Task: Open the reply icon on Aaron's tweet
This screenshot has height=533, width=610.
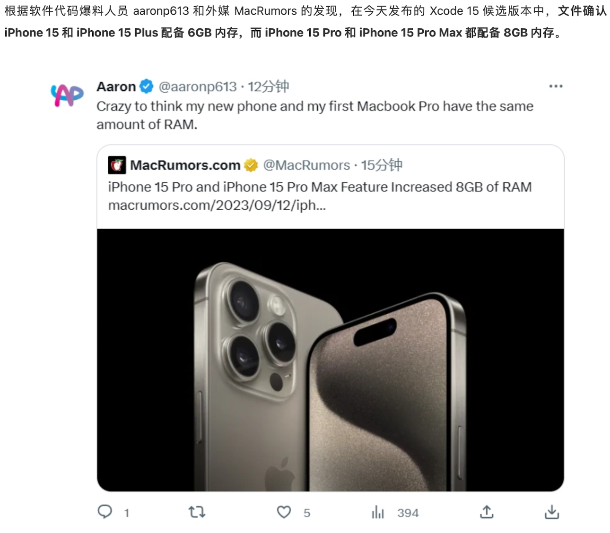Action: tap(105, 512)
